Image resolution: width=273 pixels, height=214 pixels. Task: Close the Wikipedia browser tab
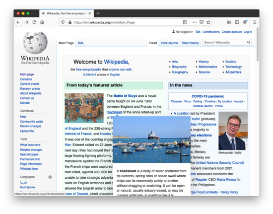[x=90, y=13]
